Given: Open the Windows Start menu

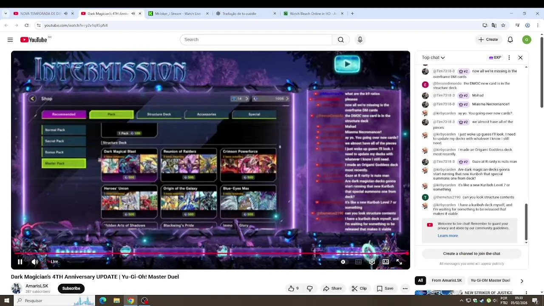Looking at the screenshot, I should pyautogui.click(x=6, y=301).
